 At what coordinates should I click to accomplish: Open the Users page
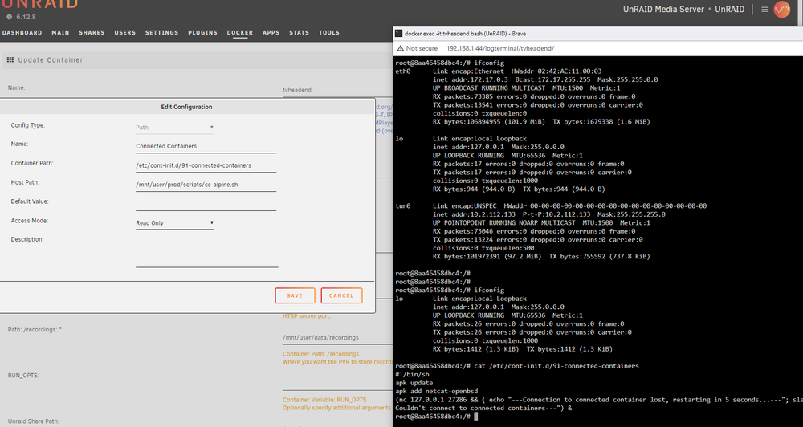pyautogui.click(x=125, y=32)
